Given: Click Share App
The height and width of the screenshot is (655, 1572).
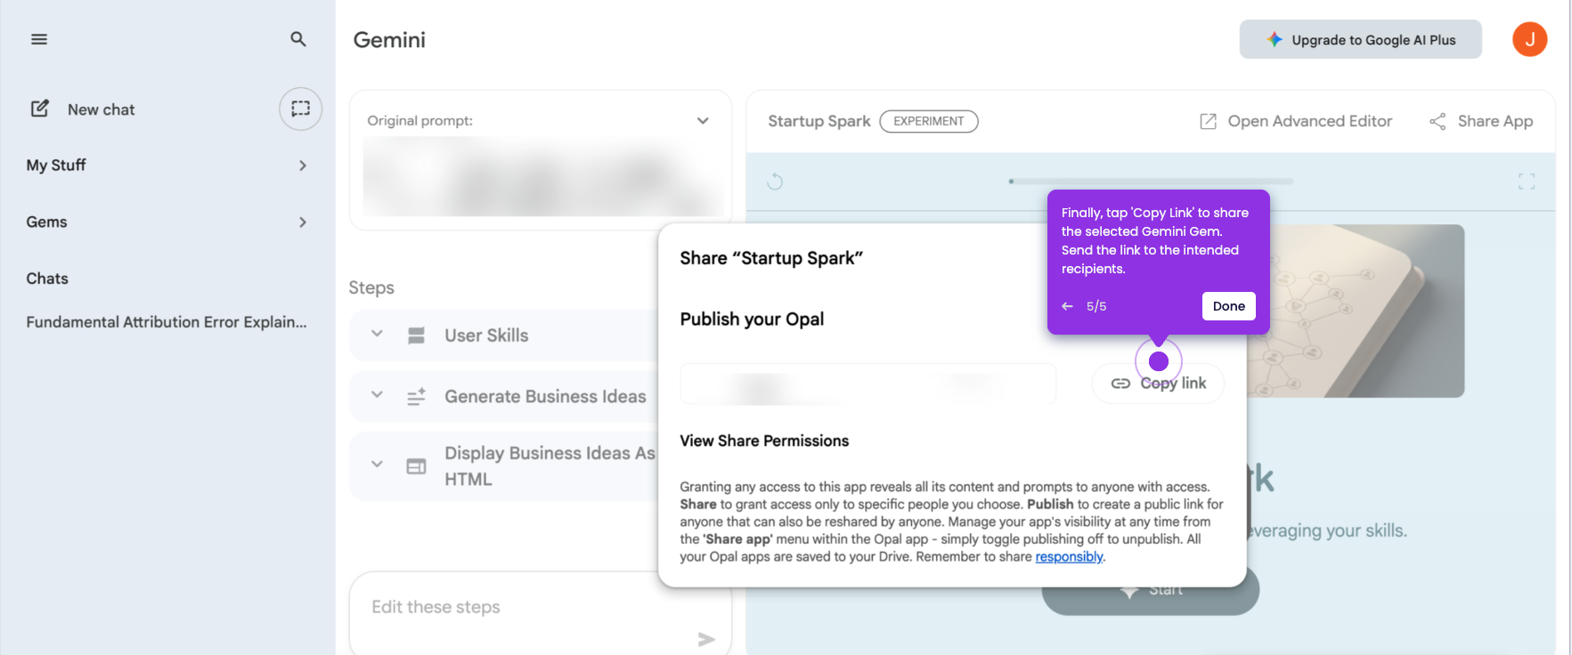Looking at the screenshot, I should pyautogui.click(x=1481, y=121).
